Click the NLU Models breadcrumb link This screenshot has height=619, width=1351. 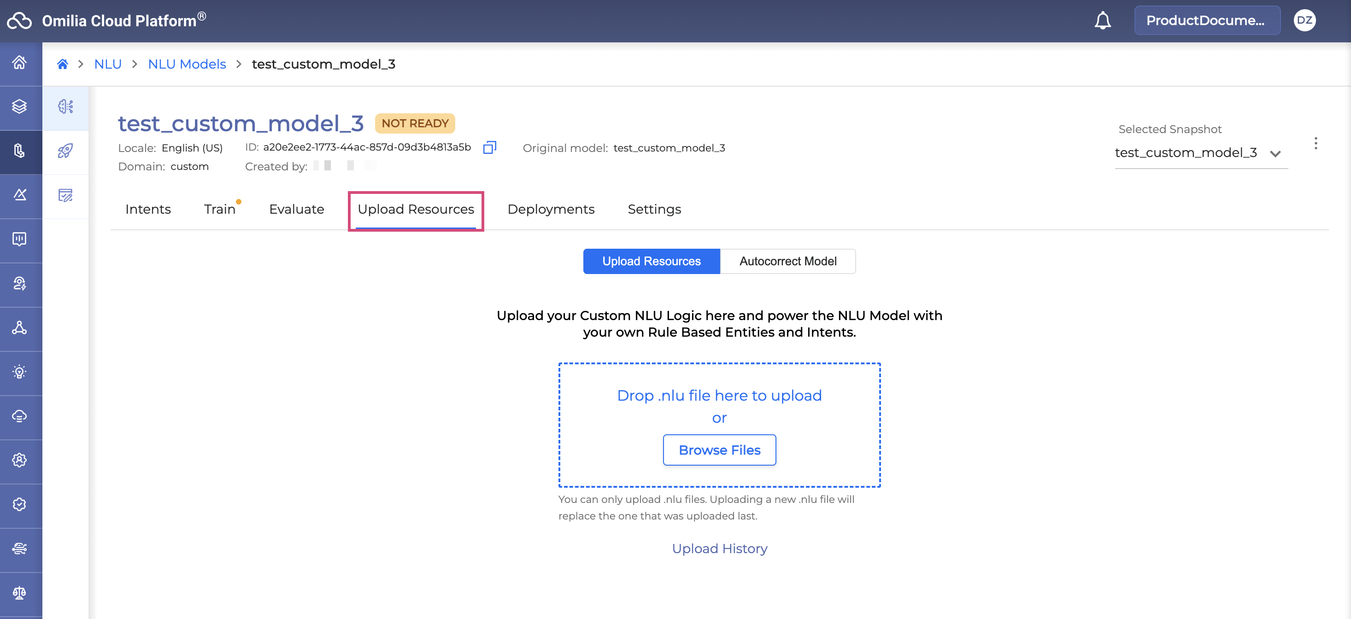187,64
